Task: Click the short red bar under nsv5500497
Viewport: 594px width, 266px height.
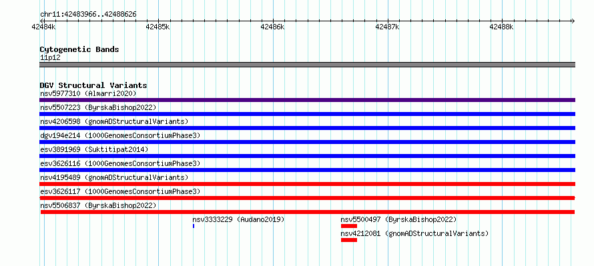Action: tap(349, 226)
